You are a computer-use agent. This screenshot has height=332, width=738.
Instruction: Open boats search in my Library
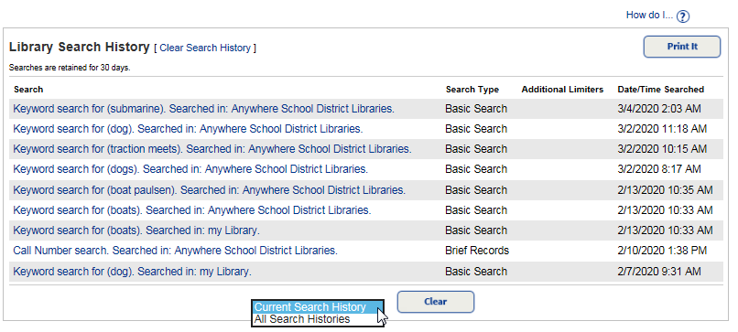pos(136,230)
